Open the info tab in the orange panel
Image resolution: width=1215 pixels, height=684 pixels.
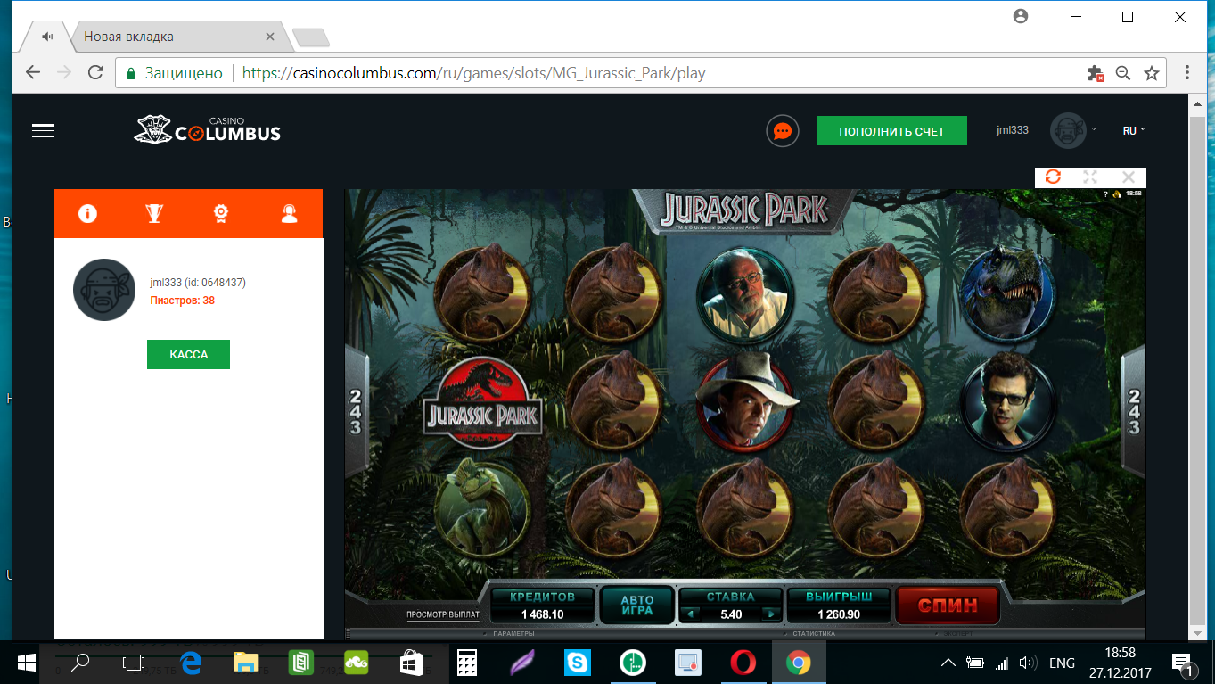(87, 213)
